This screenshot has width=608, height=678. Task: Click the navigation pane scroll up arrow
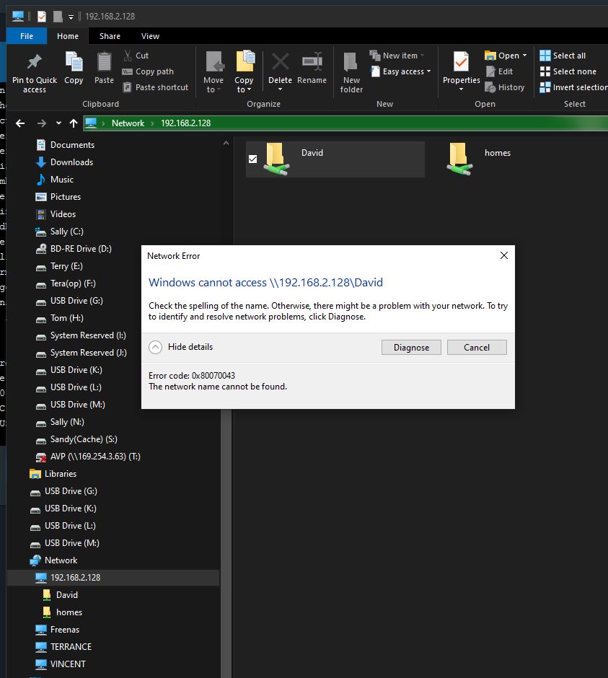point(226,143)
